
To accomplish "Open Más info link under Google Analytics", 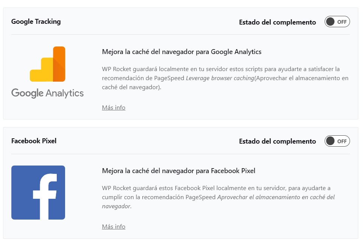I will click(114, 108).
